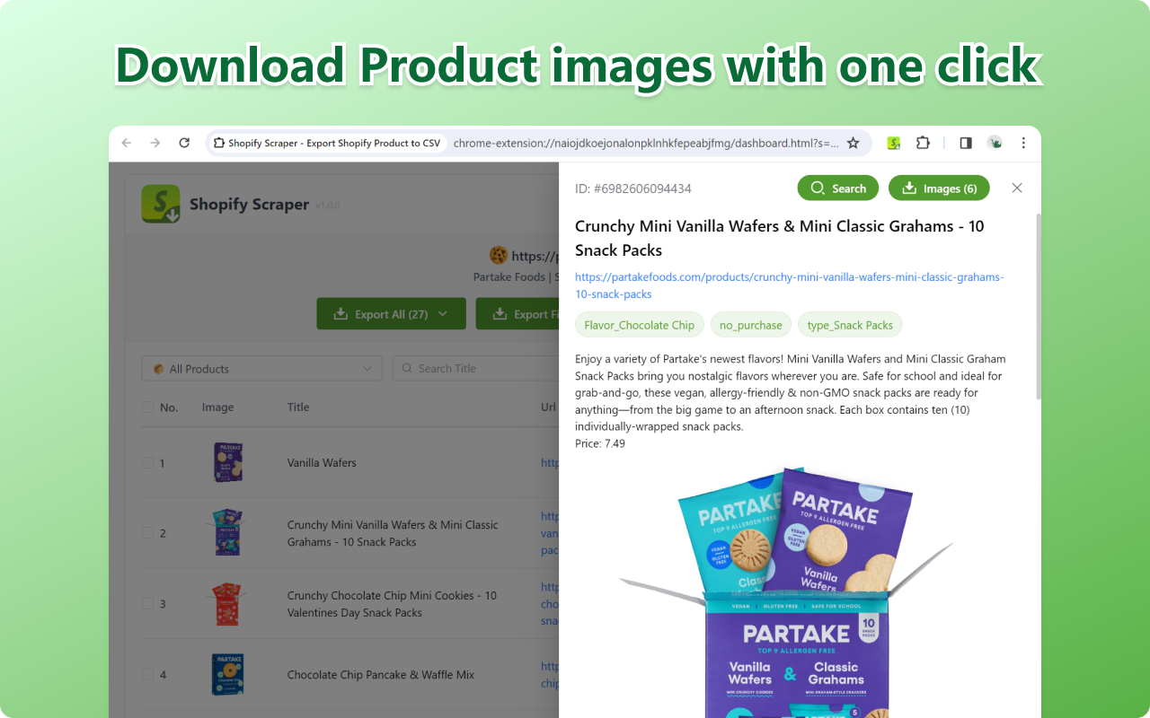Click the Url column header

point(548,407)
